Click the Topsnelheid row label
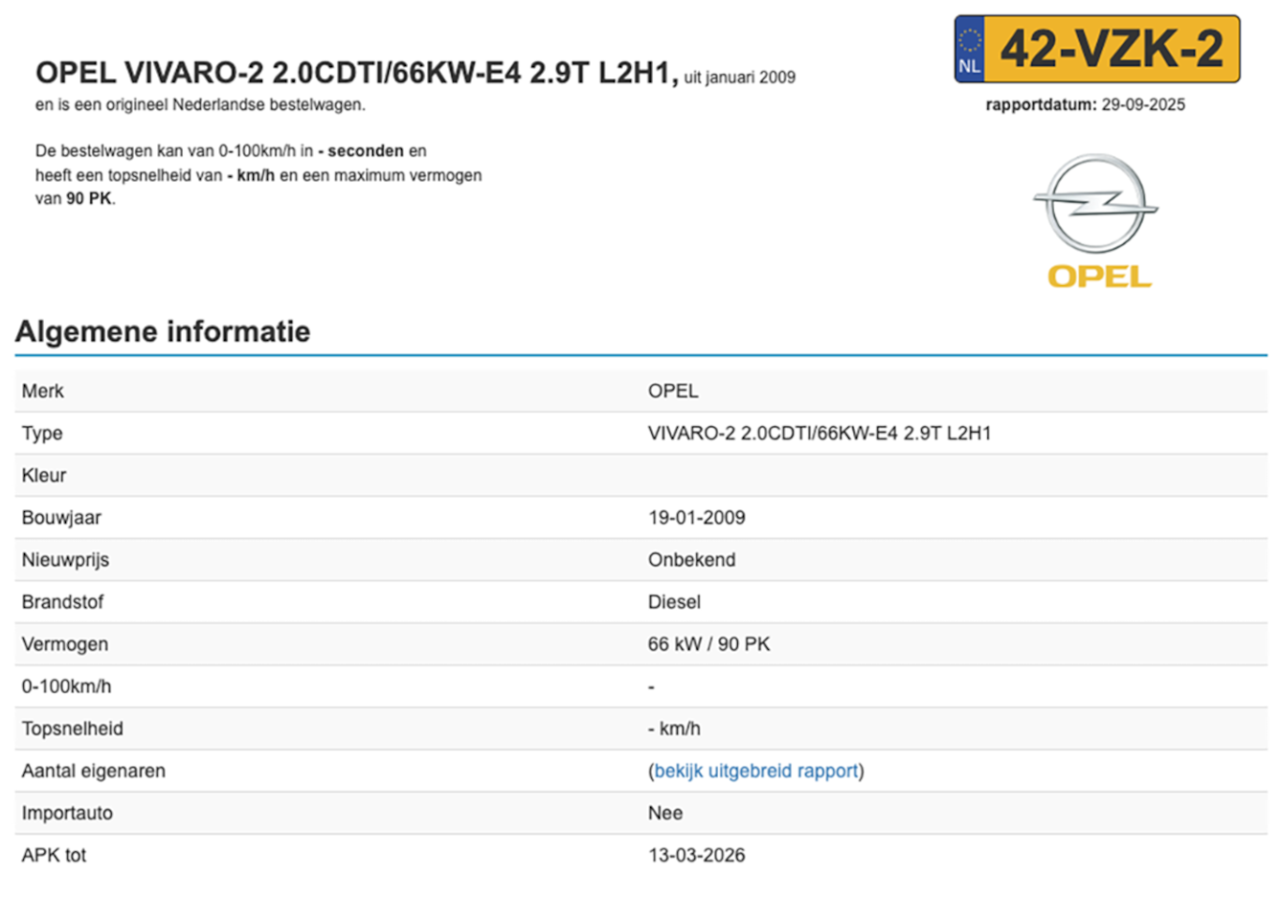Viewport: 1280px width, 919px height. (73, 728)
